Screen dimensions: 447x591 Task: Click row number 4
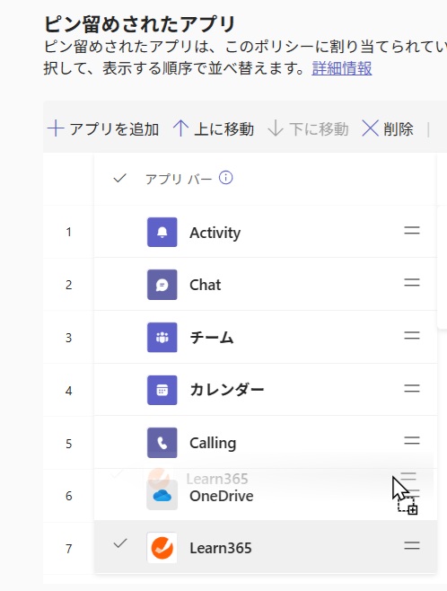coord(68,391)
